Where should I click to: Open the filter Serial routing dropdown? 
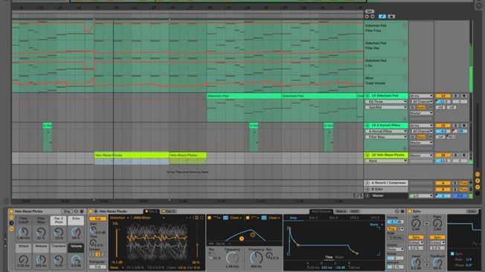point(220,244)
